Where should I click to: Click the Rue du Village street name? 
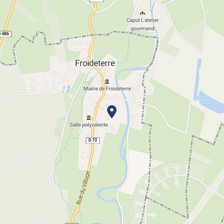[x=83, y=188]
